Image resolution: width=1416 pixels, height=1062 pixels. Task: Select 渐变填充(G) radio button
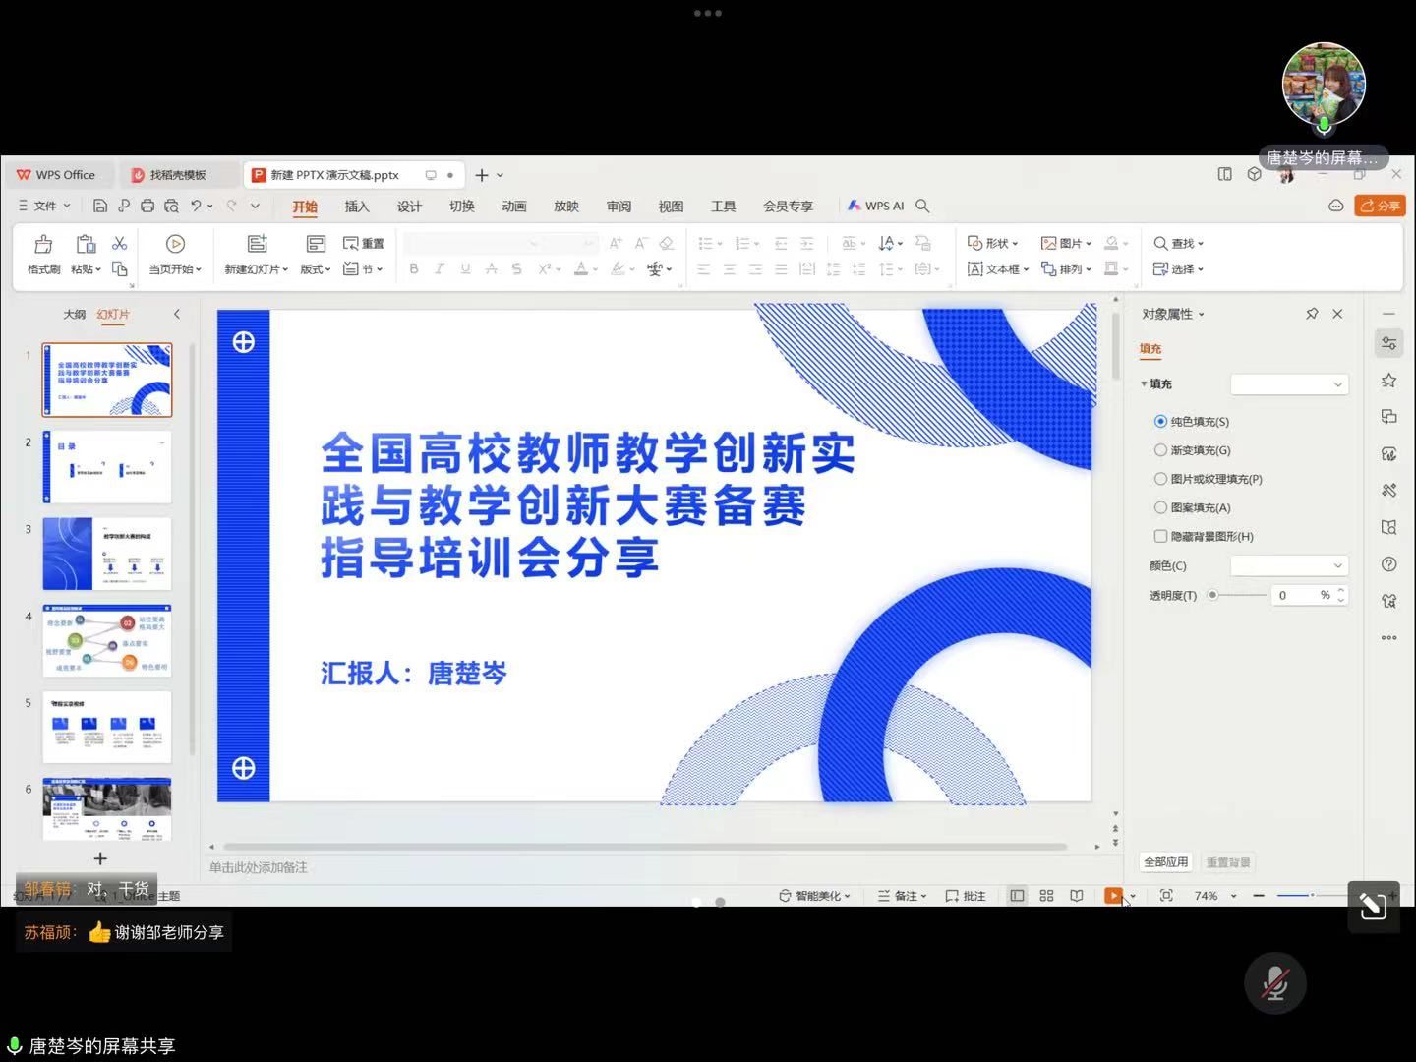pos(1160,450)
